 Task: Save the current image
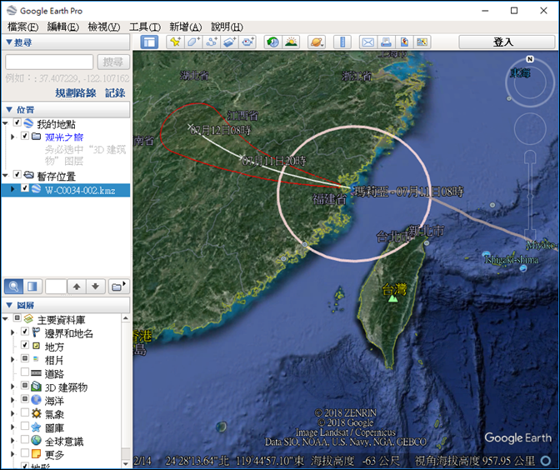tap(404, 42)
